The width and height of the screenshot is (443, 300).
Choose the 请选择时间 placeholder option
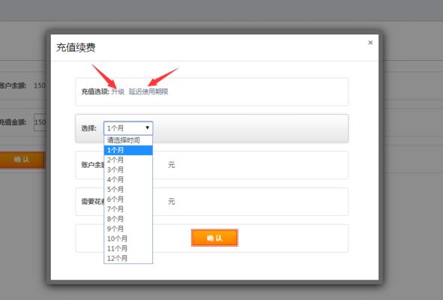click(x=128, y=140)
